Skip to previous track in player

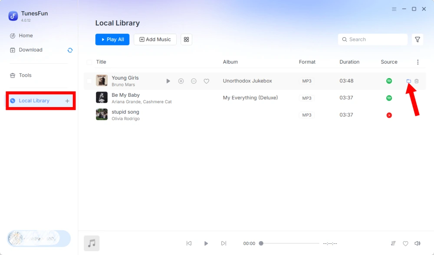189,243
